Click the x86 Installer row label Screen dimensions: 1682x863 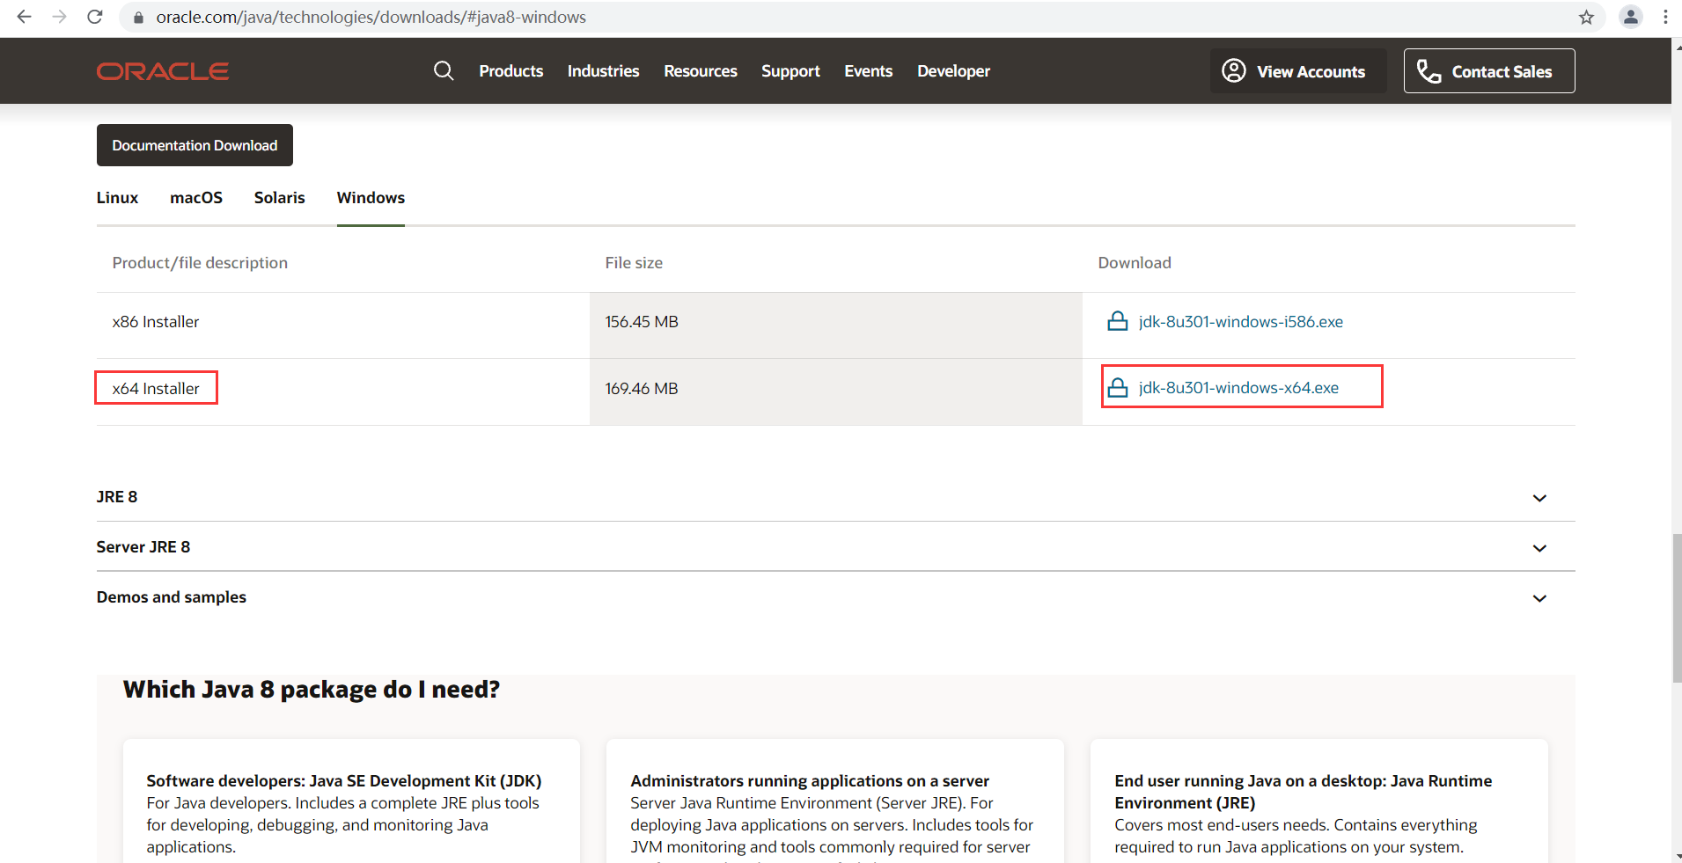point(156,322)
